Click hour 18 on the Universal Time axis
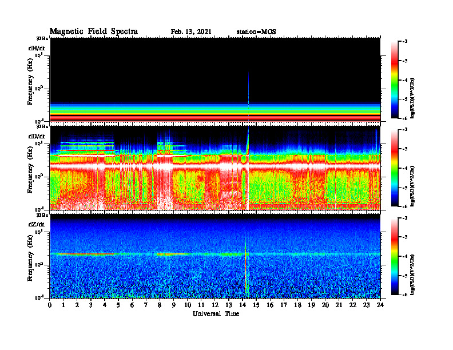Viewport: 453px width, 350px height. 297,305
